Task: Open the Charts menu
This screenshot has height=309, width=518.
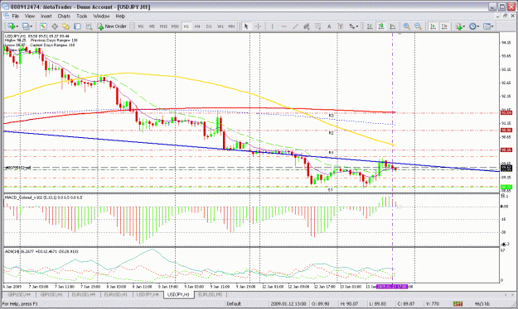Action: pyautogui.click(x=64, y=16)
